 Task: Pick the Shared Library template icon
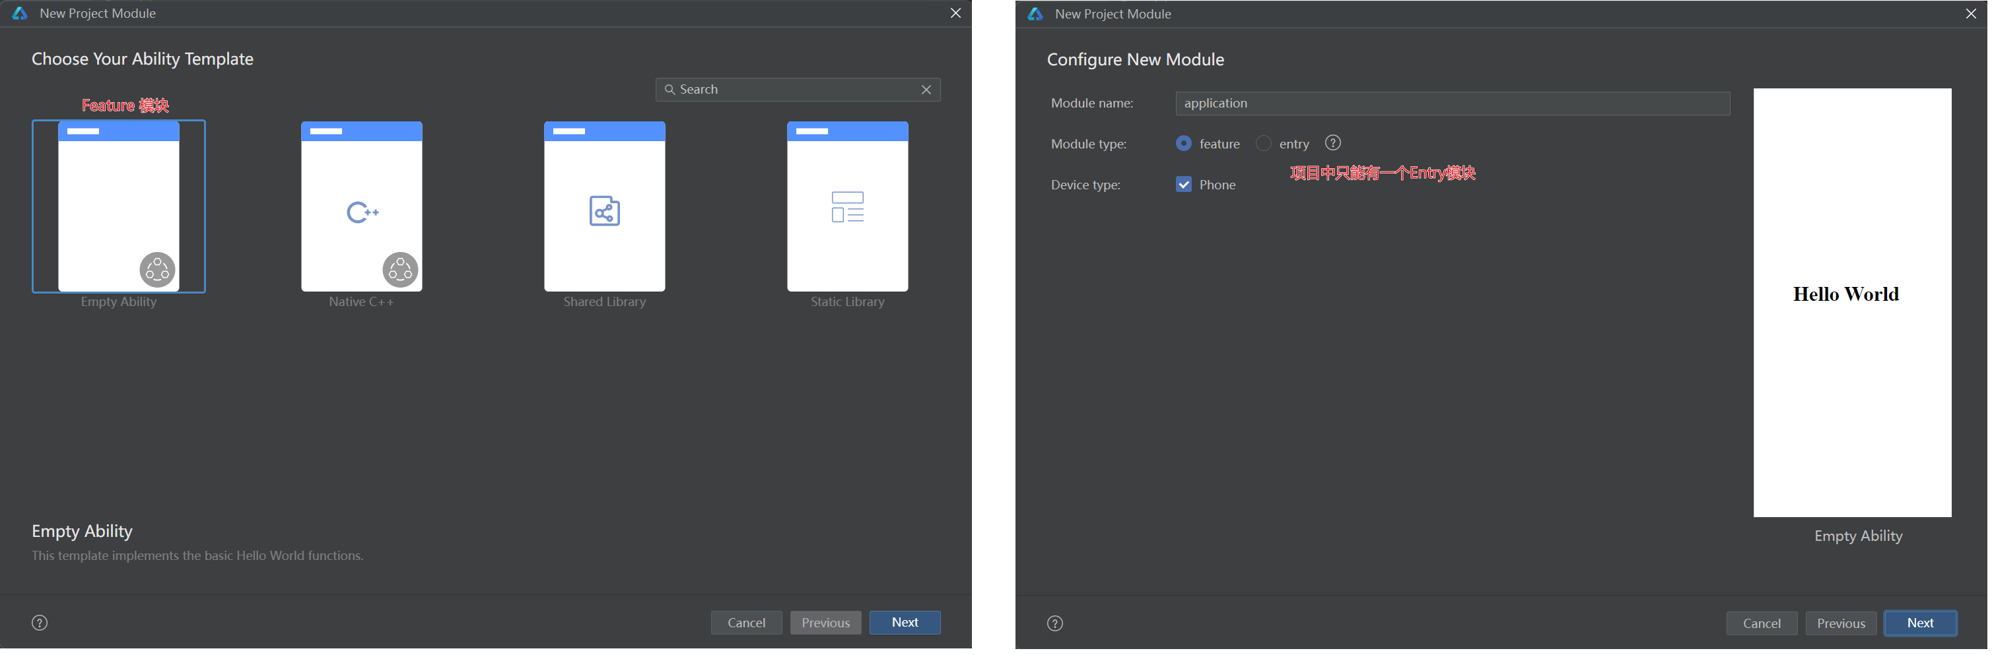pos(604,206)
